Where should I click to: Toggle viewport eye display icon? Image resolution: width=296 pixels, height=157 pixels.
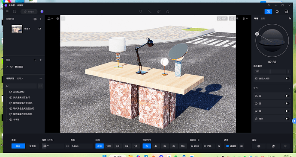(58, 19)
